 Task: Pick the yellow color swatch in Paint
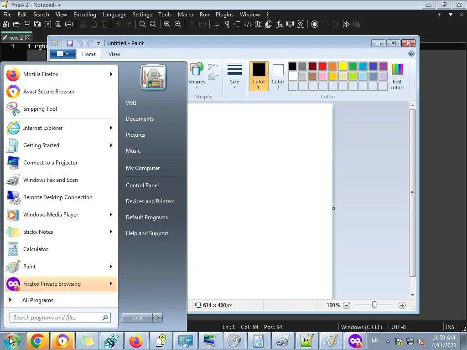(343, 66)
